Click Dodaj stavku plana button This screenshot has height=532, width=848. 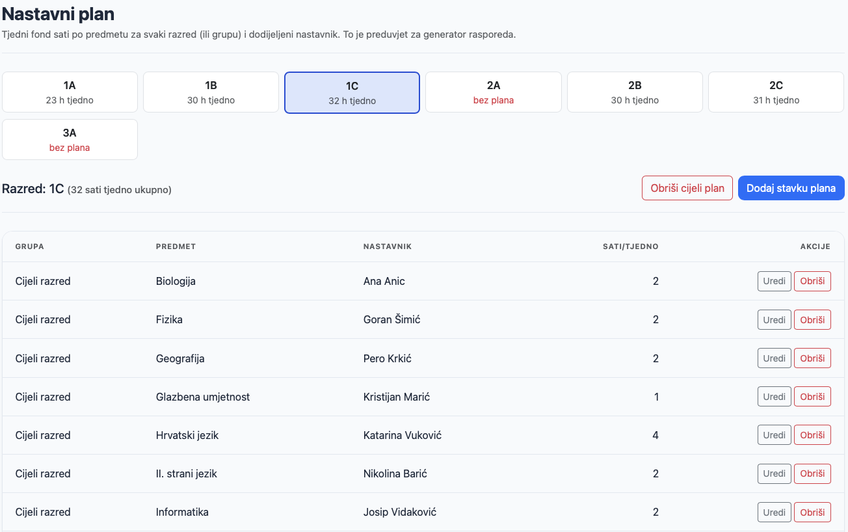click(791, 188)
